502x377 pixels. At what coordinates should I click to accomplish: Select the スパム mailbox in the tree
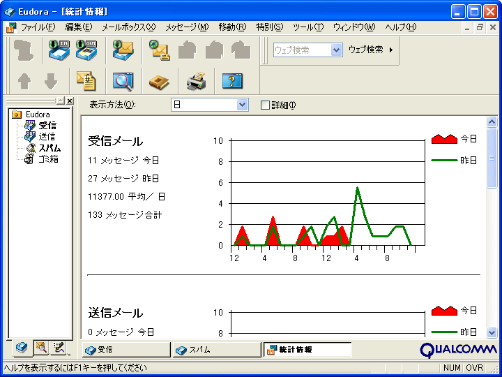coord(50,148)
